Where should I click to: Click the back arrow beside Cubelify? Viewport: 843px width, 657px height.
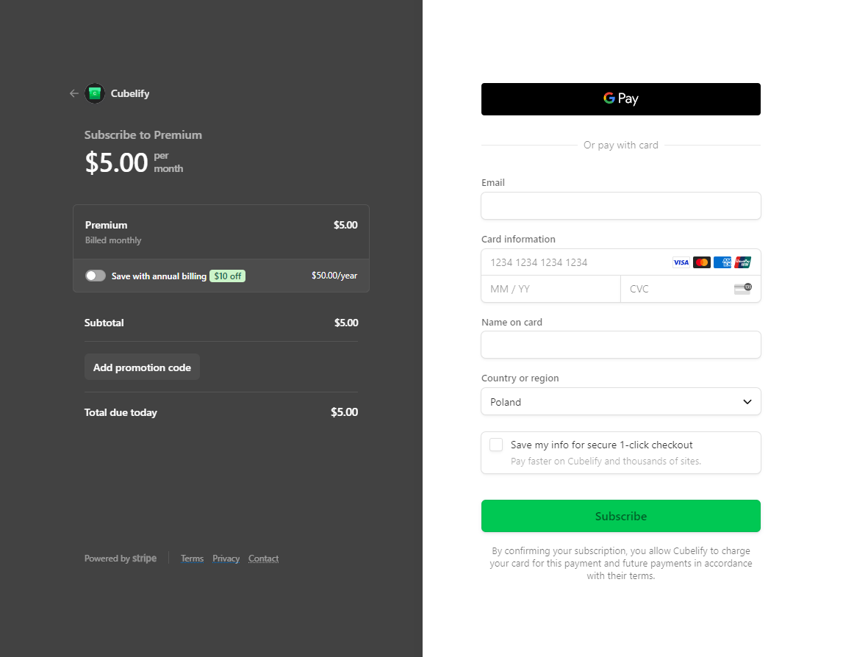coord(73,93)
